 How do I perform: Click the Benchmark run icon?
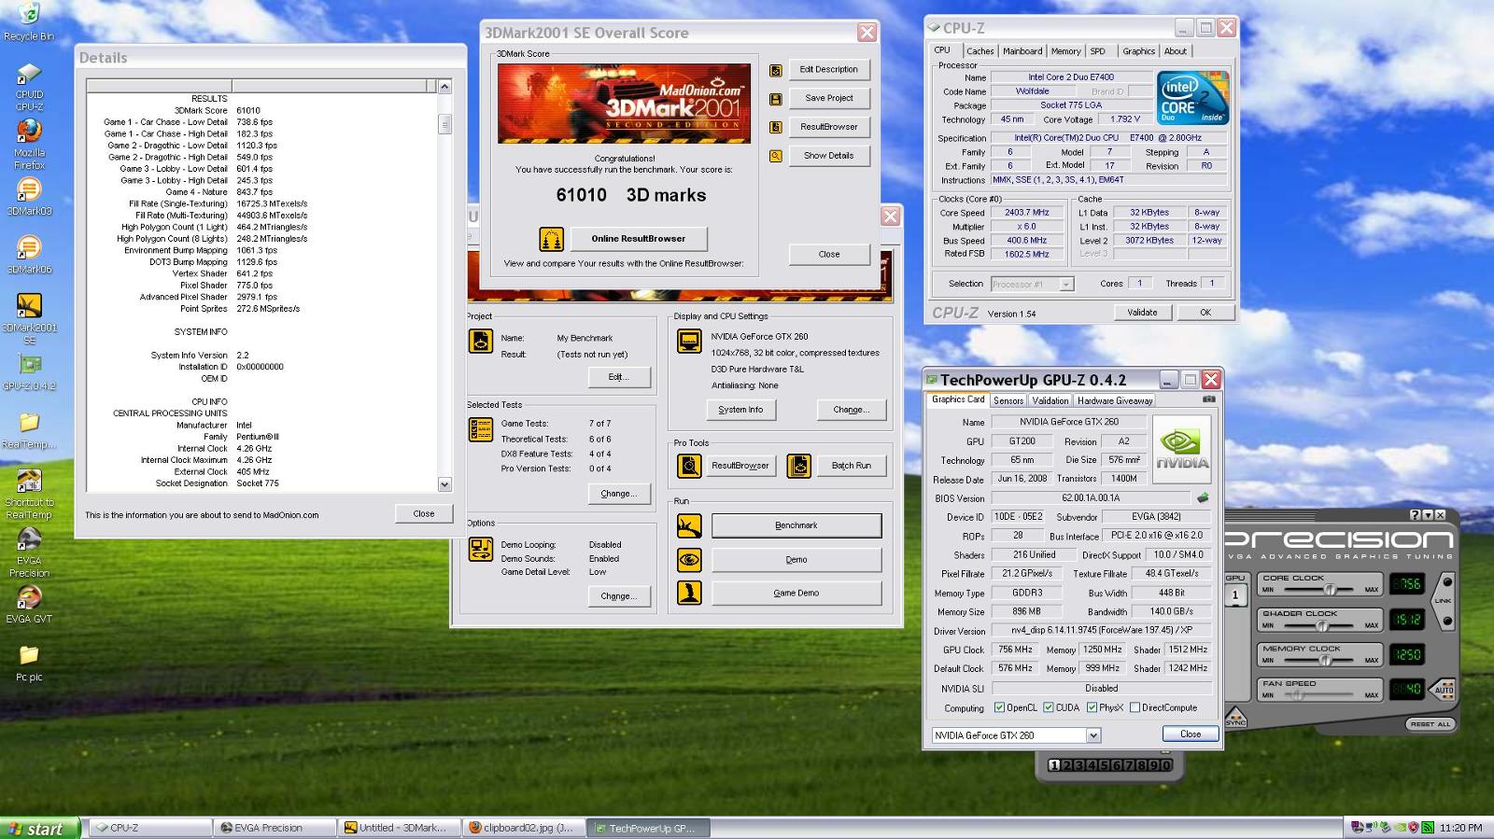point(689,526)
